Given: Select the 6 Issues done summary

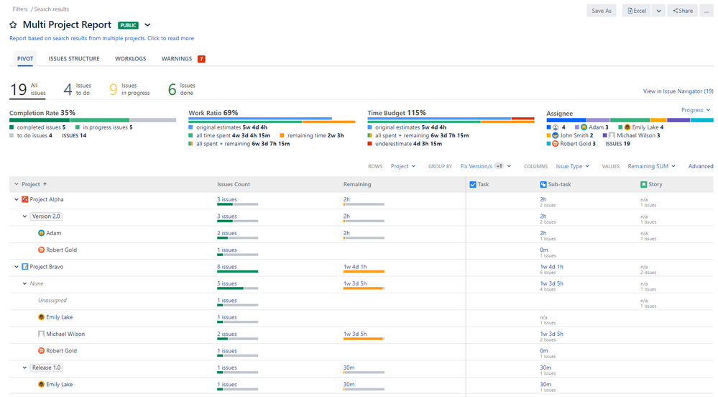Looking at the screenshot, I should tap(181, 89).
